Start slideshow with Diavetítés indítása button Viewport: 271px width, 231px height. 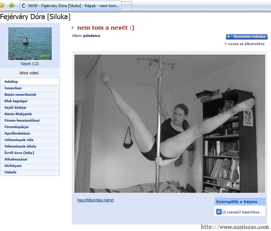click(247, 37)
